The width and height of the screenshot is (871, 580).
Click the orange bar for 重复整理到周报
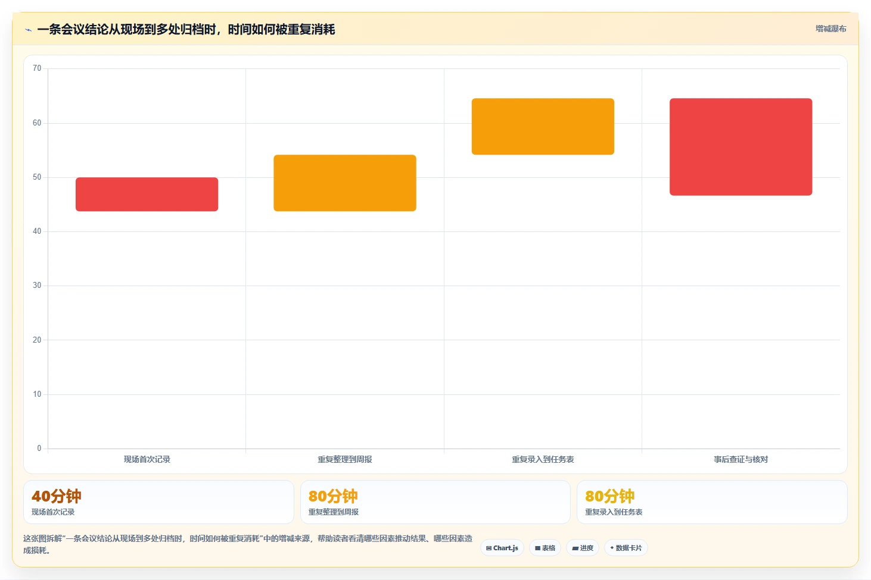point(345,183)
